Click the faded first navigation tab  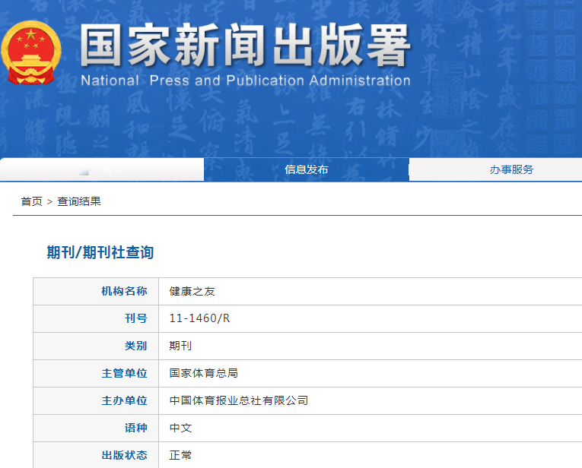coord(102,169)
